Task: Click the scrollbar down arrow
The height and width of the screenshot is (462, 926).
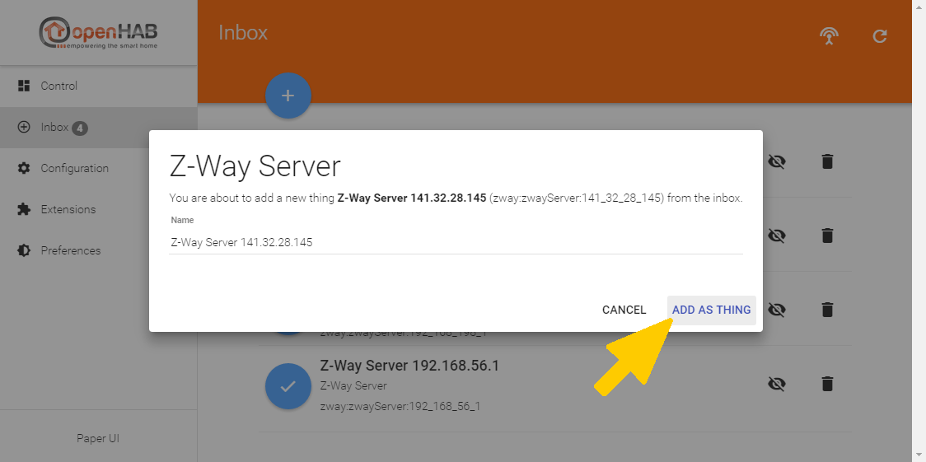Action: pyautogui.click(x=919, y=455)
